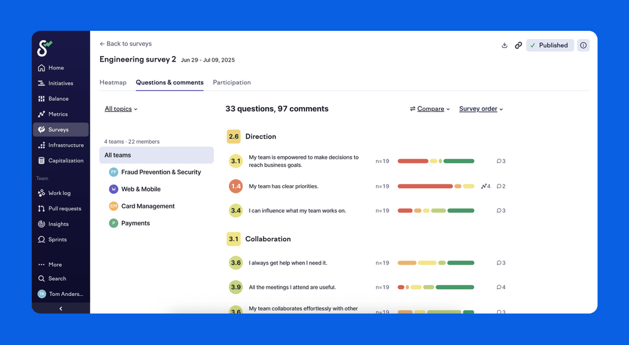The height and width of the screenshot is (345, 629).
Task: Go to Balance in the sidebar
Action: tap(58, 99)
